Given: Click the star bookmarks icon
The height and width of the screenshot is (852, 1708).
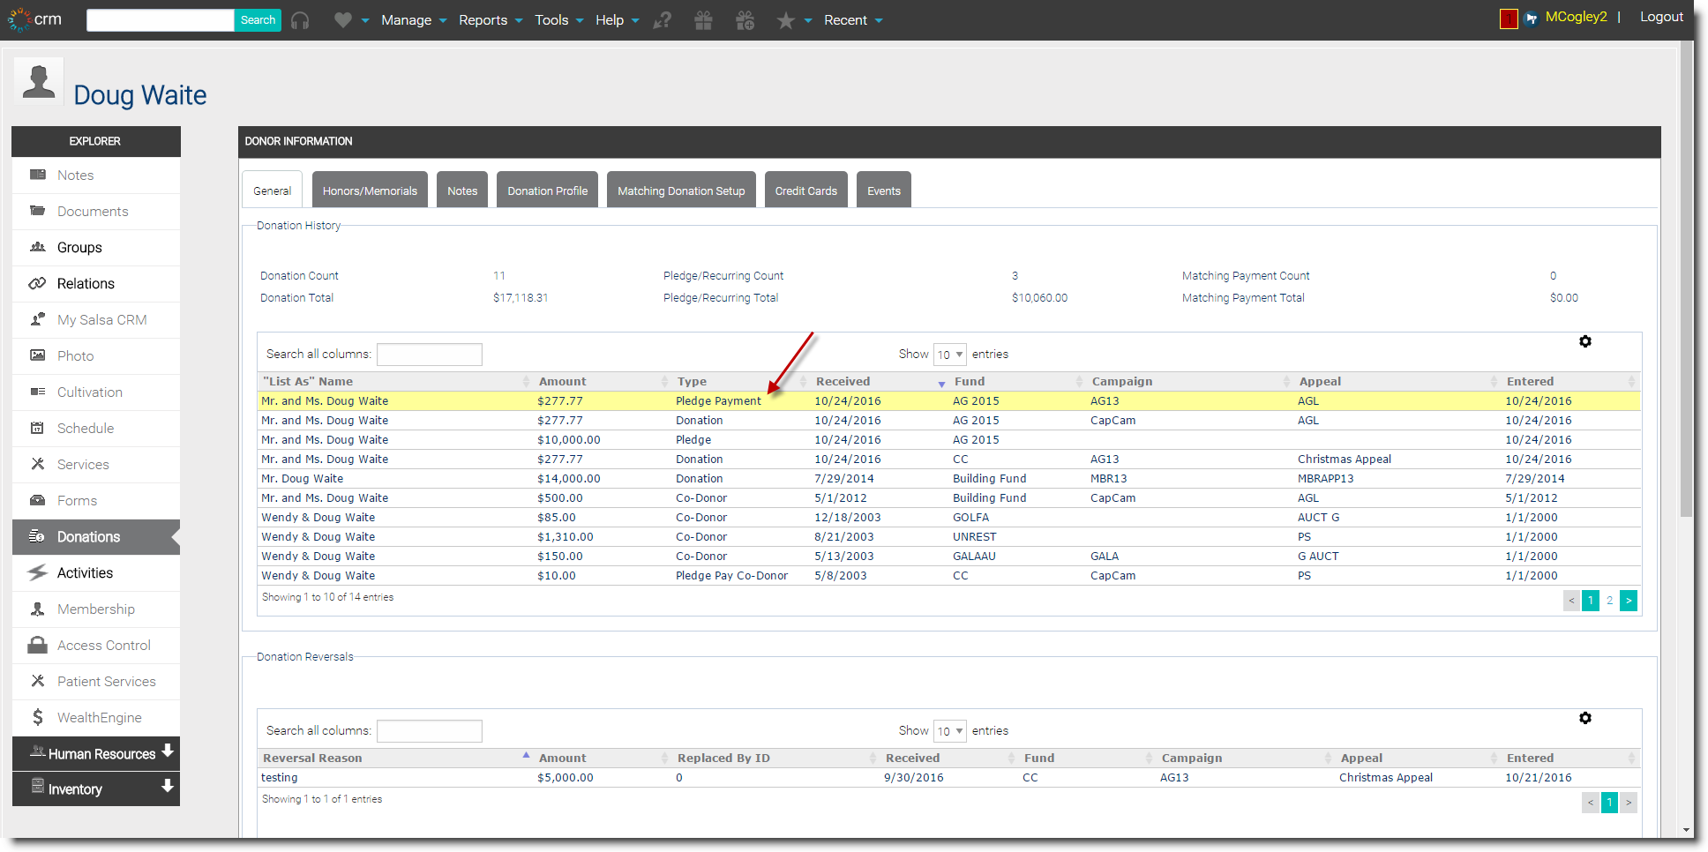Looking at the screenshot, I should (785, 20).
